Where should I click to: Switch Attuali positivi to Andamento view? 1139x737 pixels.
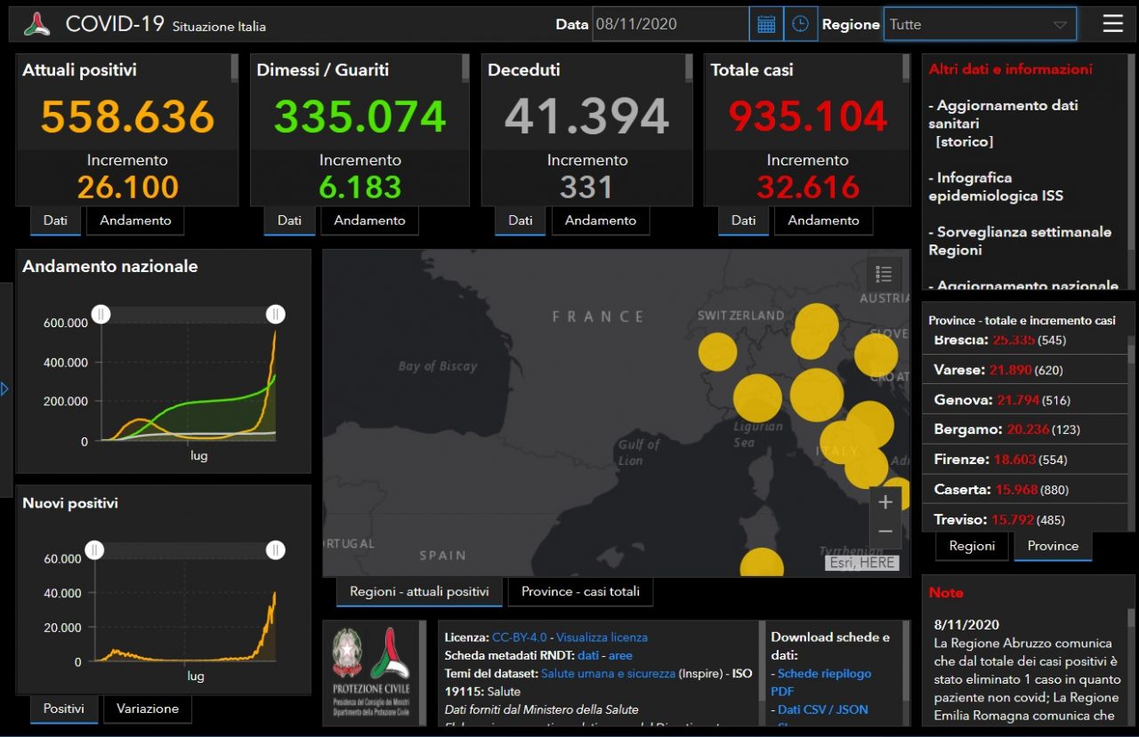[x=135, y=220]
